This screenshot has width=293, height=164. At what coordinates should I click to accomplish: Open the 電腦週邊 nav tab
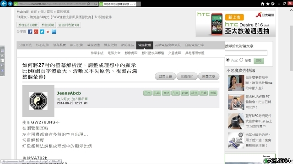point(93,45)
